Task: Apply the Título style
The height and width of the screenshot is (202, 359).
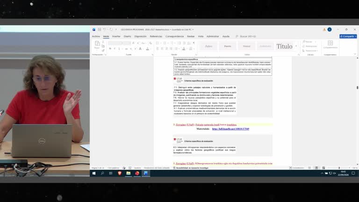Action: tap(284, 46)
